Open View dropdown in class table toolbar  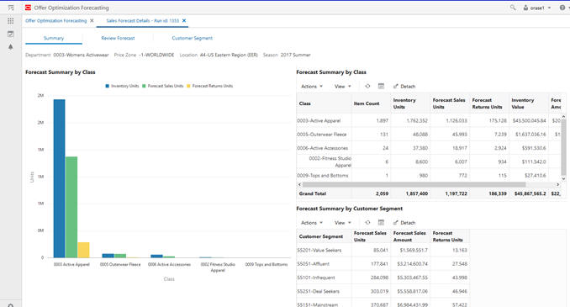click(x=343, y=87)
